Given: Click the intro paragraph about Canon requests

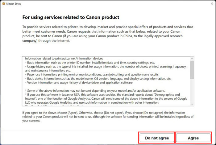Looking at the screenshot, I should [108, 34].
